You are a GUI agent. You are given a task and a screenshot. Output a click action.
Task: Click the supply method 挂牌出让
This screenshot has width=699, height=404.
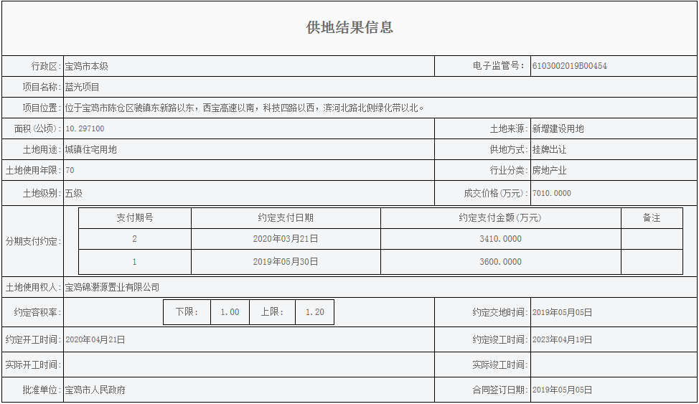(x=549, y=149)
